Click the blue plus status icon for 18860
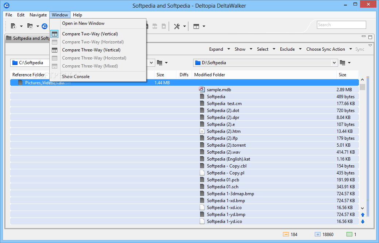 tap(318, 234)
